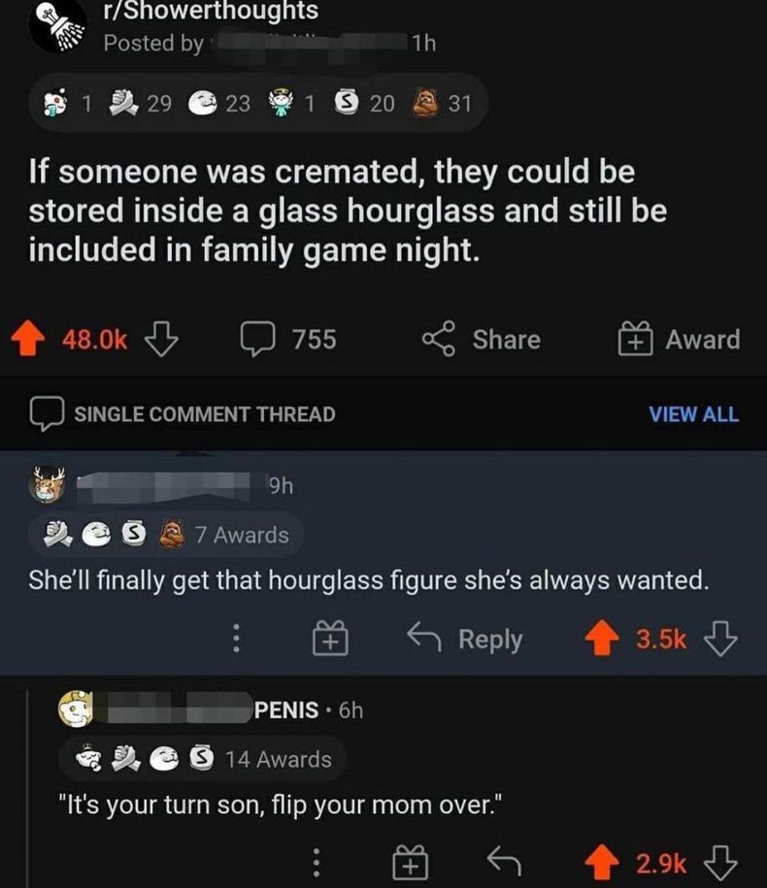Award the "flip your mom over" comment
This screenshot has height=888, width=767.
point(409,862)
